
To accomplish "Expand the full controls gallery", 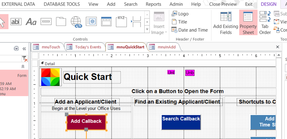I will tap(147, 29).
